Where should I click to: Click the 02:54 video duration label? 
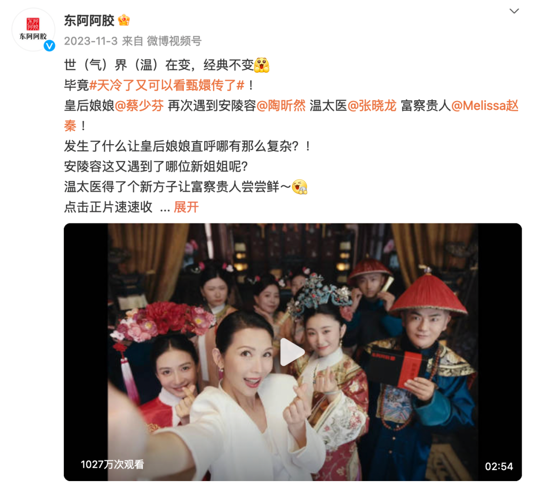point(499,467)
